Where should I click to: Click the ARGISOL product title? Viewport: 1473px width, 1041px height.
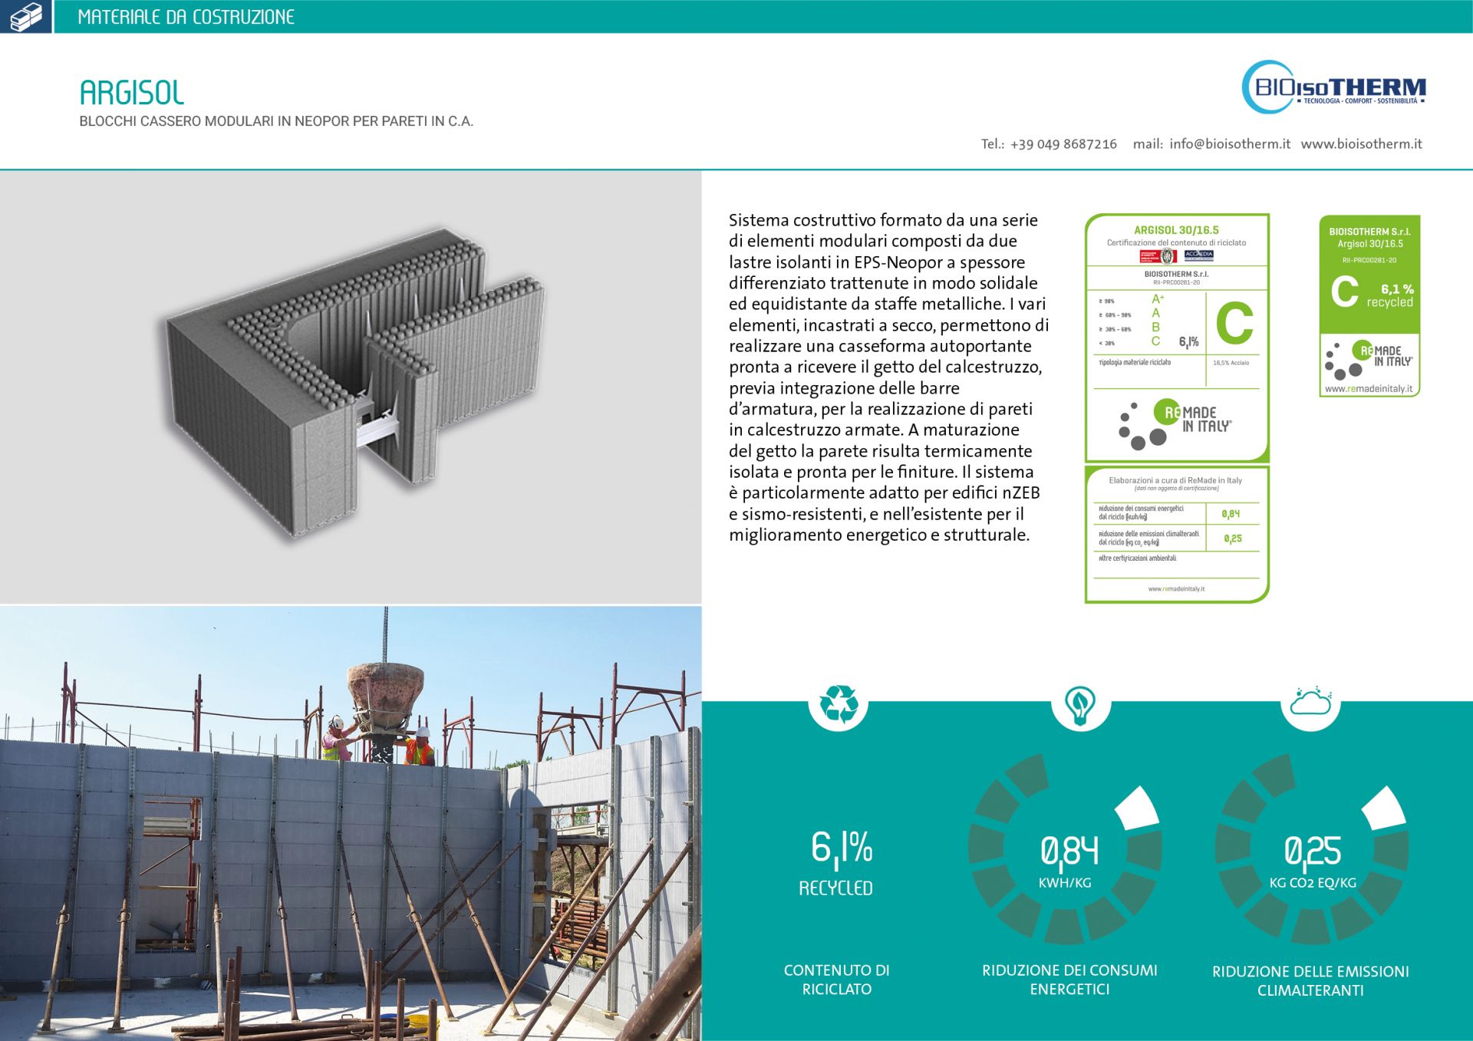click(x=132, y=93)
